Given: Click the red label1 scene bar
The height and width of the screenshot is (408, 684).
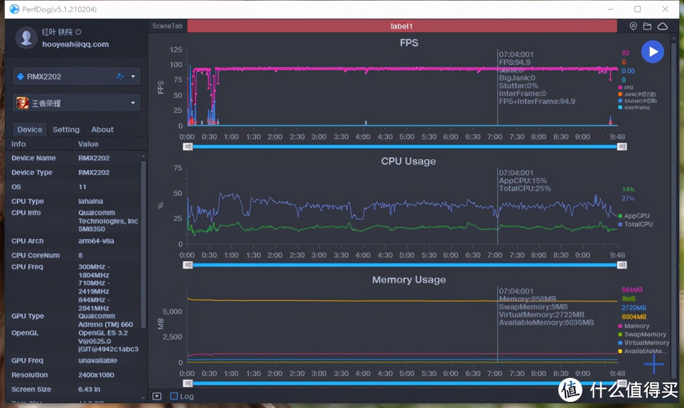Looking at the screenshot, I should (402, 26).
